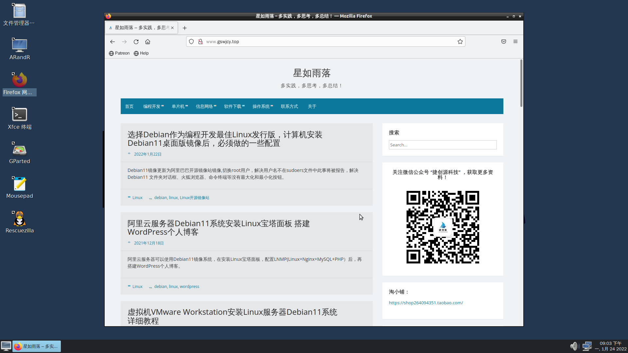Click the debian tag under first article
Screen dimensions: 628x353
tap(161, 198)
